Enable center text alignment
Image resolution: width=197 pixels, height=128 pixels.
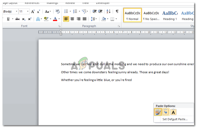[x=72, y=19]
